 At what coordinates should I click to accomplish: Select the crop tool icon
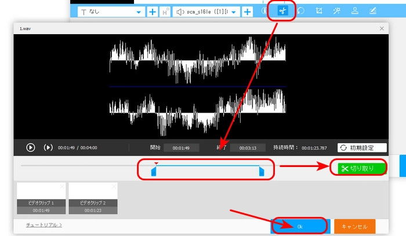tap(319, 11)
